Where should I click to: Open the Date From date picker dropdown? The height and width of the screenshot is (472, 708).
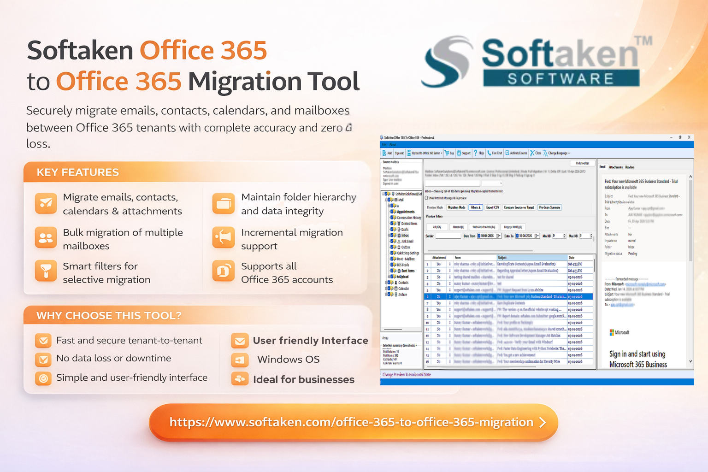tap(498, 236)
